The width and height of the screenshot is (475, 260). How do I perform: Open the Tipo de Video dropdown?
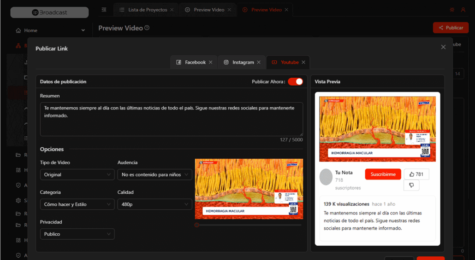77,174
